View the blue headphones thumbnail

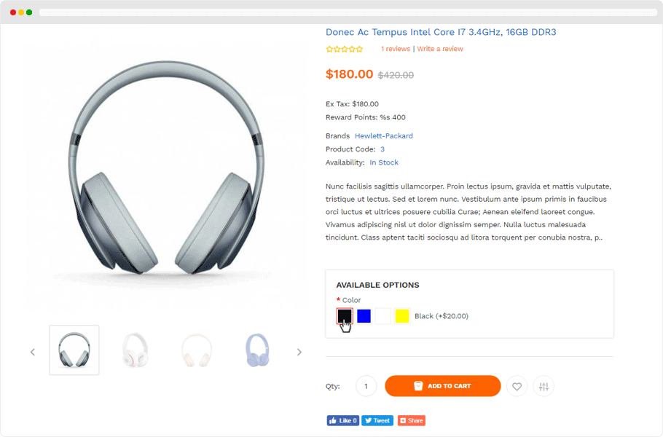(x=257, y=350)
